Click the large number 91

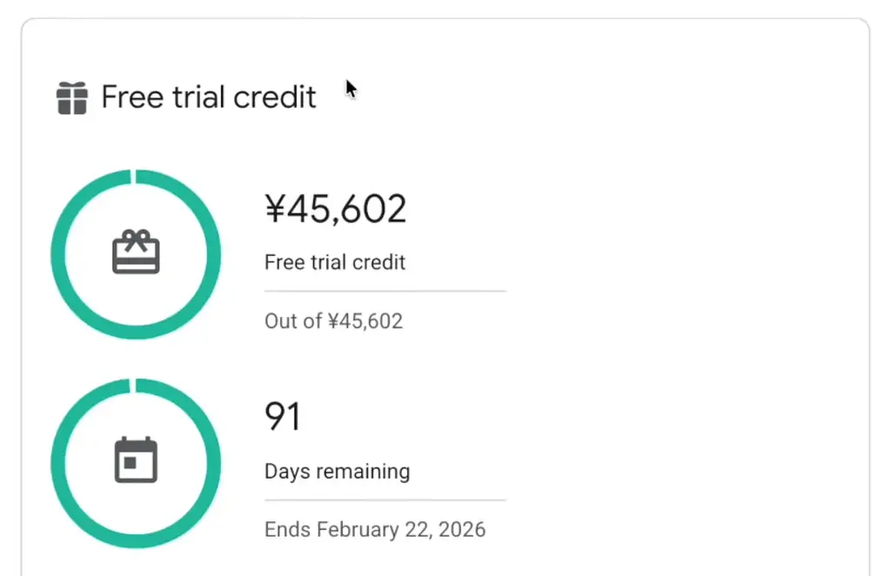click(x=282, y=418)
